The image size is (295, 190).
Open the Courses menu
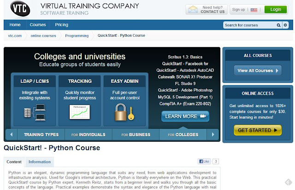click(x=38, y=25)
